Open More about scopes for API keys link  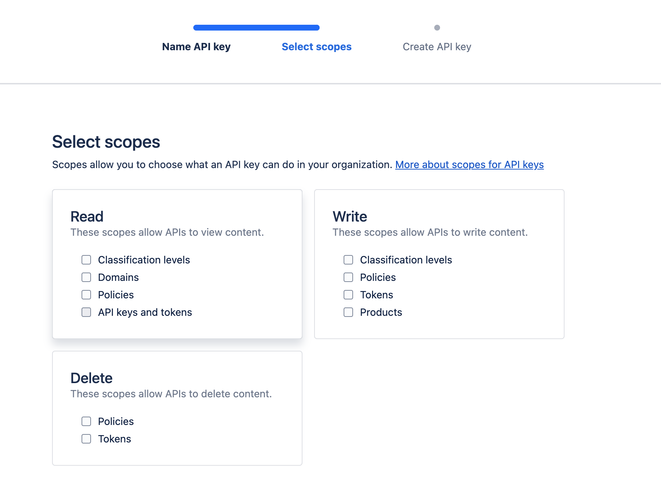click(x=469, y=165)
